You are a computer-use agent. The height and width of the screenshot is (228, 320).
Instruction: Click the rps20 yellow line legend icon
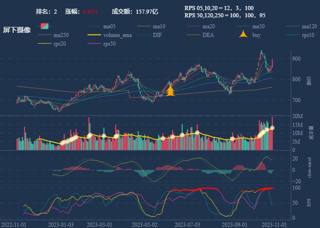(44, 43)
